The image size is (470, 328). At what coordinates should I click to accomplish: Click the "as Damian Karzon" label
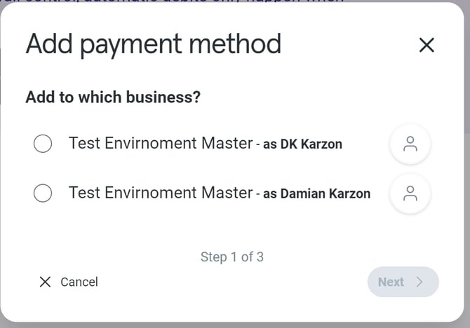coord(316,193)
